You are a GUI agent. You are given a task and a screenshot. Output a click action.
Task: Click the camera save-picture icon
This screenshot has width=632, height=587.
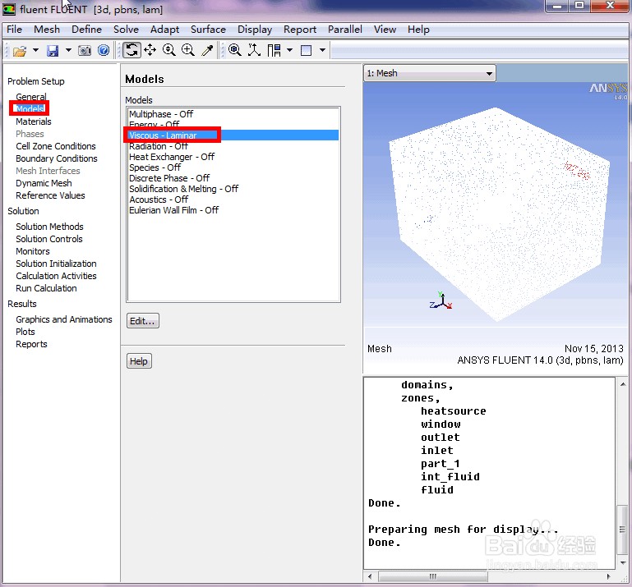coord(85,51)
